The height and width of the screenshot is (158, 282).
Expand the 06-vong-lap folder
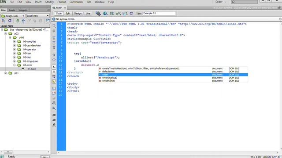(x=15, y=42)
